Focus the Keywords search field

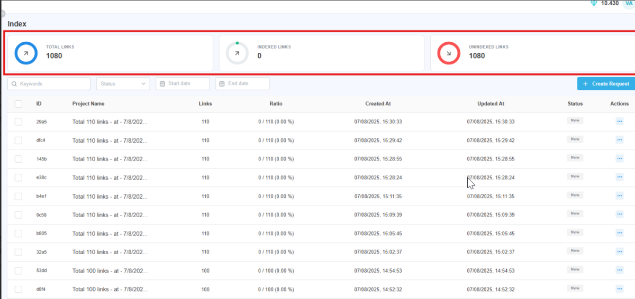tap(49, 84)
